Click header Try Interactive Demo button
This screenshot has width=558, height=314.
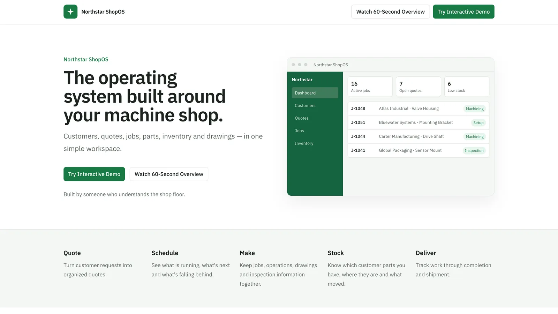[x=463, y=12]
